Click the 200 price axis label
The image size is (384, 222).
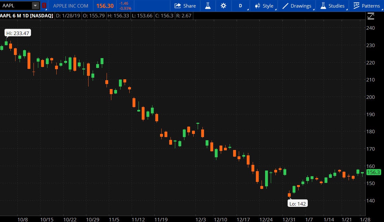point(370,97)
